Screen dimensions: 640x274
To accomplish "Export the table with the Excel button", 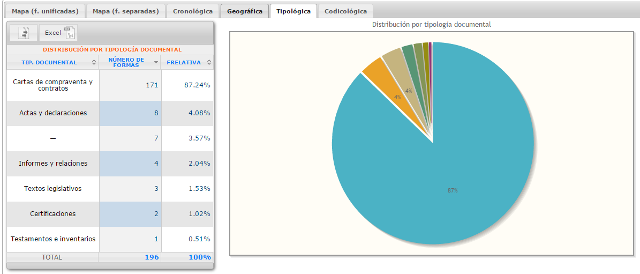I will click(x=58, y=33).
